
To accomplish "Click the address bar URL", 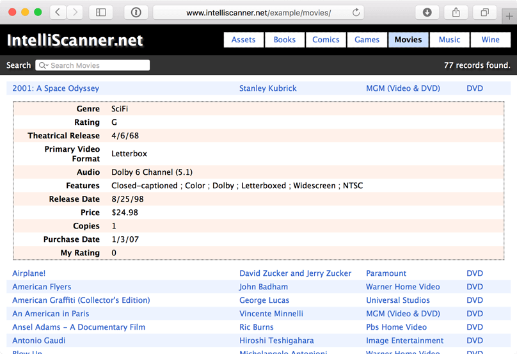I will (x=258, y=13).
